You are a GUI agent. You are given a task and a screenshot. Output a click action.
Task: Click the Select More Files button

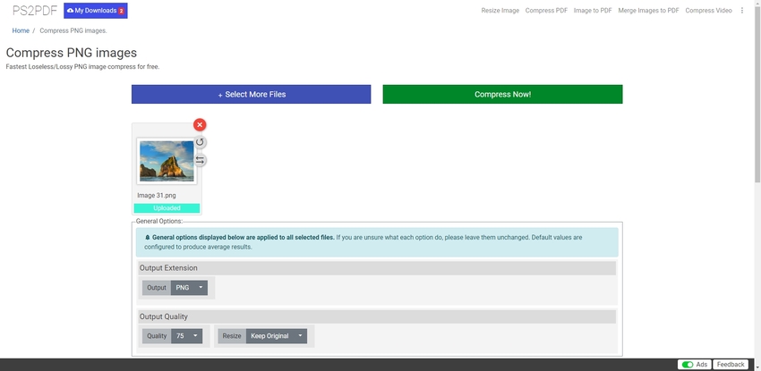(x=251, y=94)
